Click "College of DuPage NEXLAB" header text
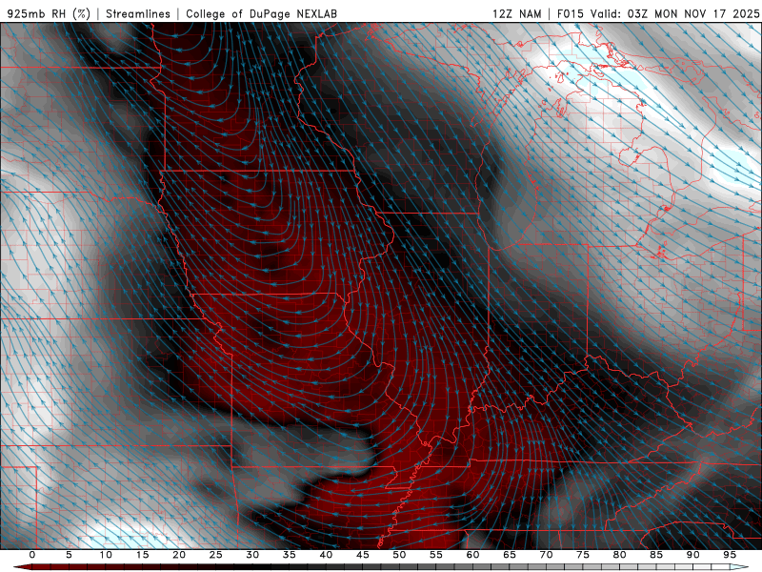This screenshot has width=762, height=572. click(x=261, y=13)
